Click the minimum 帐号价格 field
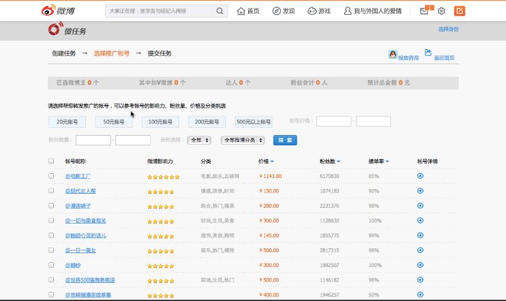Screen dimensions: 506x301 [333, 122]
